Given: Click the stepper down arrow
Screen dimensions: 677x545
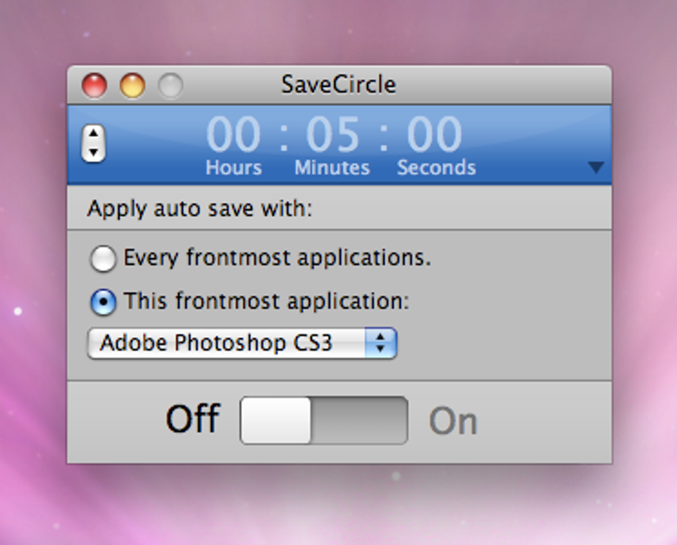Looking at the screenshot, I should tap(94, 152).
